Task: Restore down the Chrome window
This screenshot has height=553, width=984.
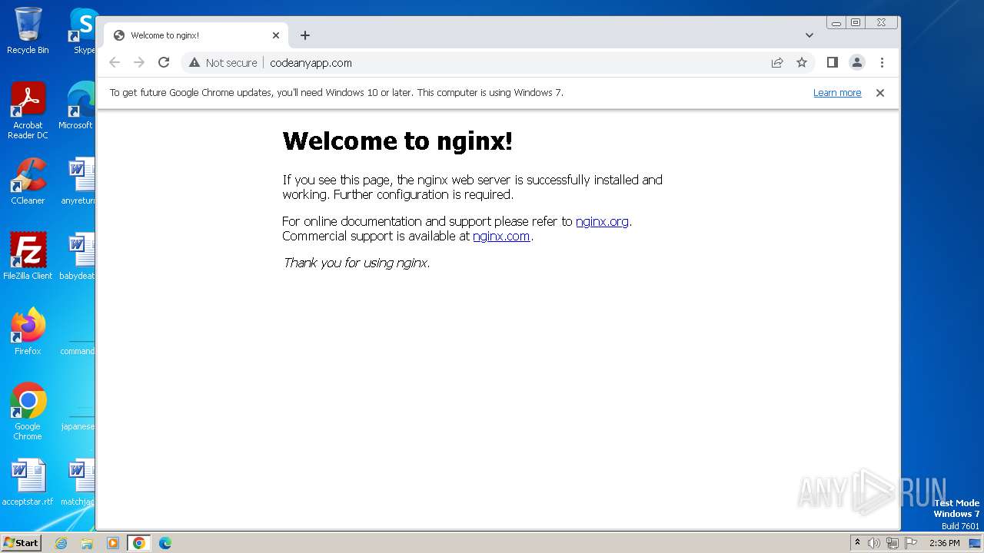Action: point(856,23)
